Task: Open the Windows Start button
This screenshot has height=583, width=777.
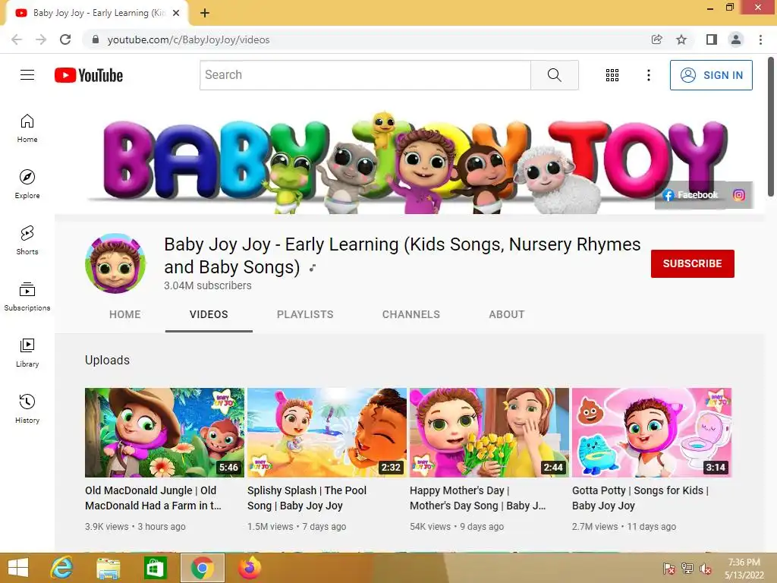Action: pos(18,568)
